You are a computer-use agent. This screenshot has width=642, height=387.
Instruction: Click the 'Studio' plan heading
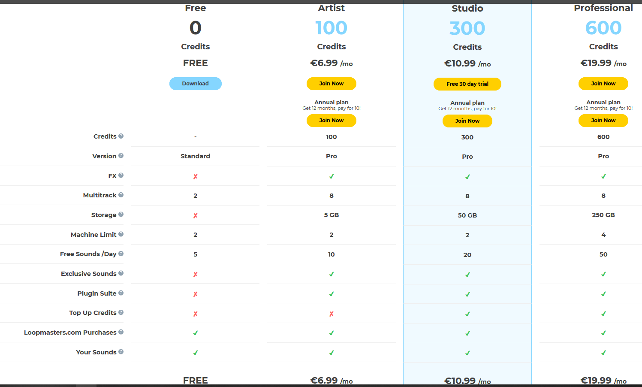[x=467, y=9]
